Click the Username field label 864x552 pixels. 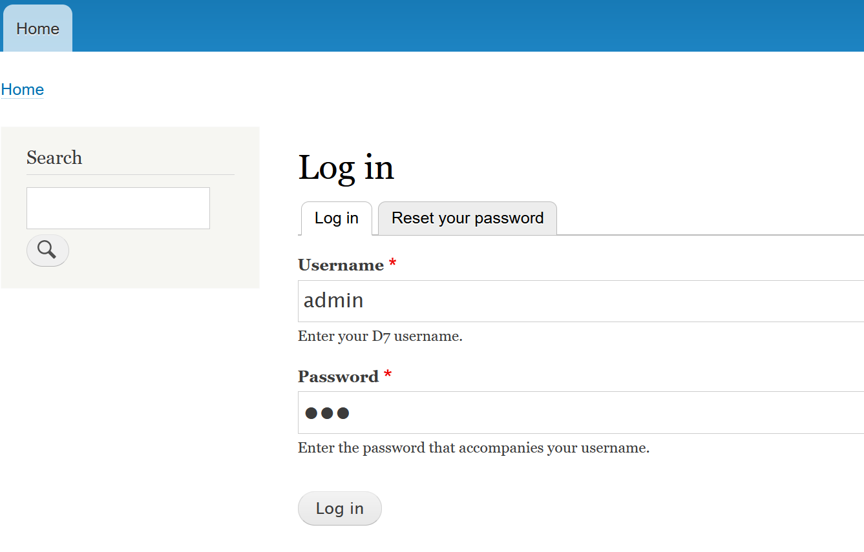click(x=341, y=265)
